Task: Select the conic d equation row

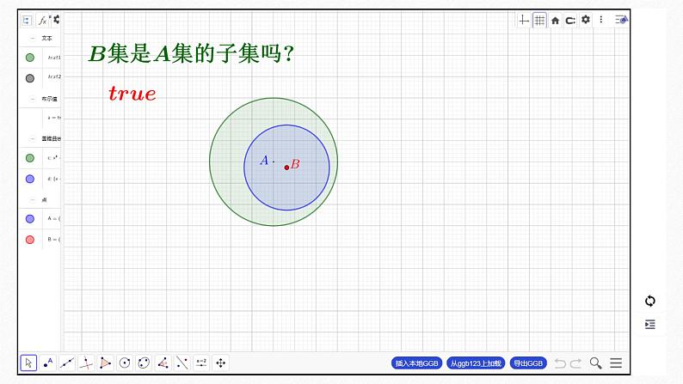Action: tap(52, 179)
